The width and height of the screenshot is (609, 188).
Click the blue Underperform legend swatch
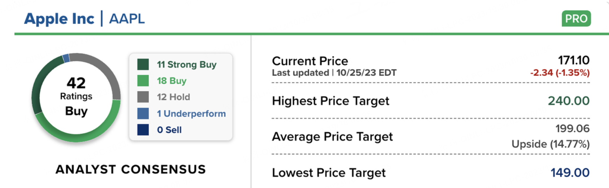tap(143, 113)
